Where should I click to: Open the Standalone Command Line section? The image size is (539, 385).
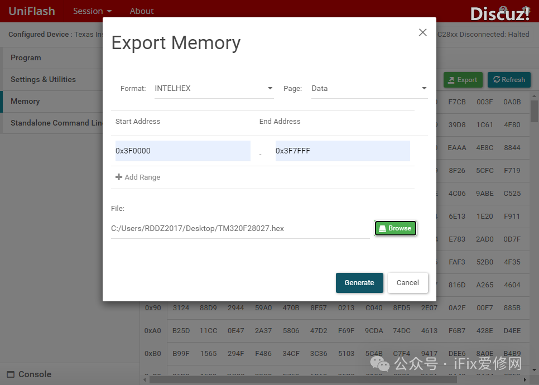tap(51, 123)
